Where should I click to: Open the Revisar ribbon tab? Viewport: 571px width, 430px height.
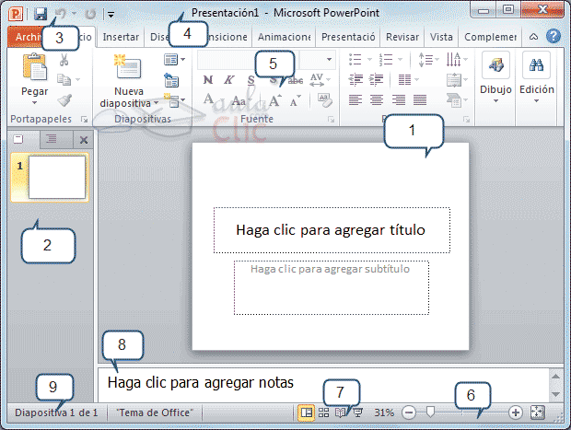point(402,37)
